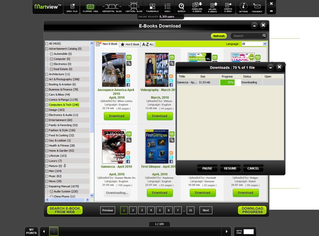This screenshot has width=319, height=236.
Task: Click the Search magnifier toolbar icon
Action: 181,7
